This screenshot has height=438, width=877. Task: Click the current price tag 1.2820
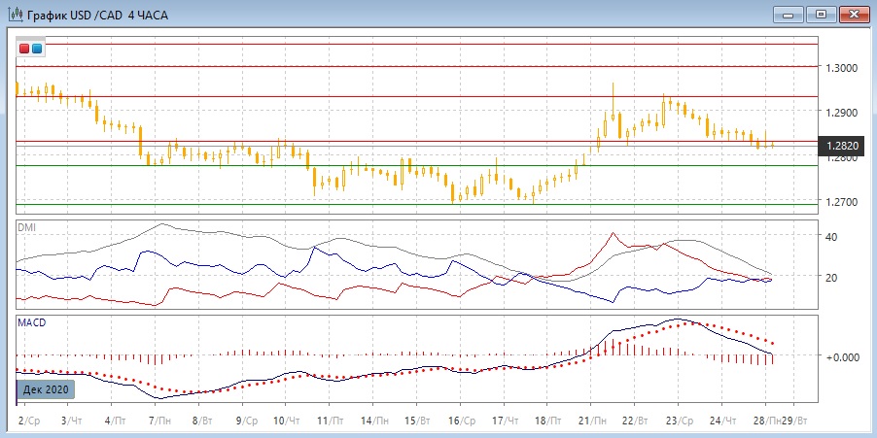842,147
